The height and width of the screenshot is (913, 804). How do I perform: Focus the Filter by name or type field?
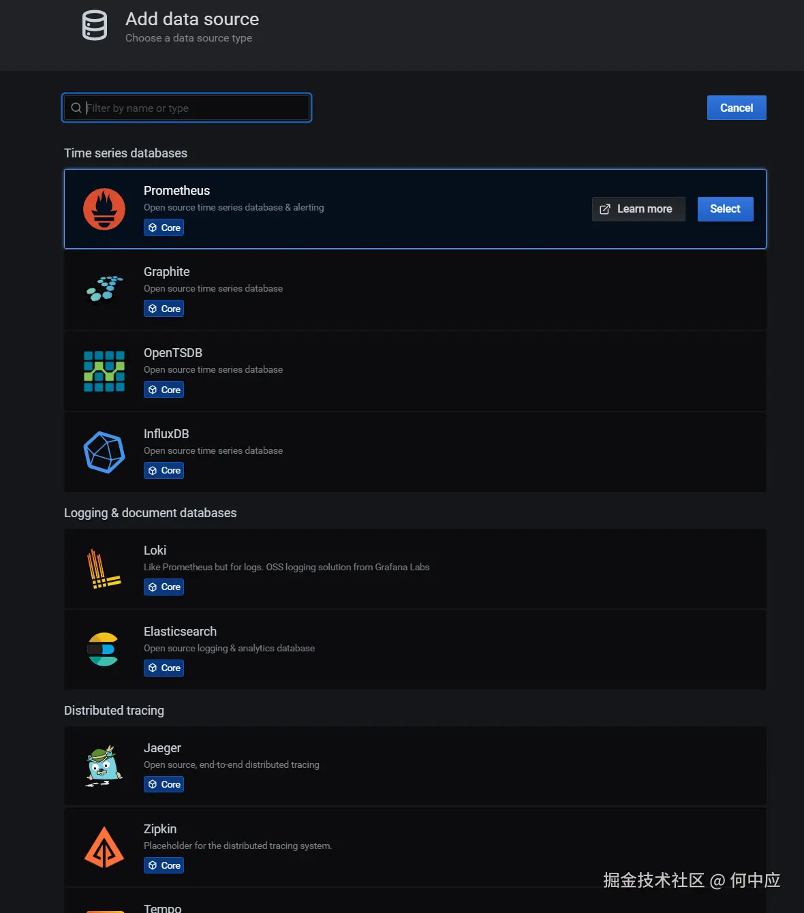point(195,108)
